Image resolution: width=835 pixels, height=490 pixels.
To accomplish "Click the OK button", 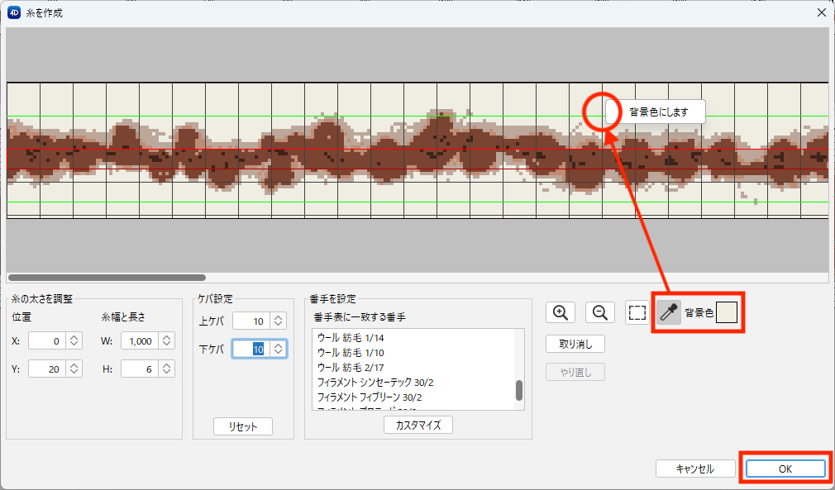I will [x=785, y=469].
